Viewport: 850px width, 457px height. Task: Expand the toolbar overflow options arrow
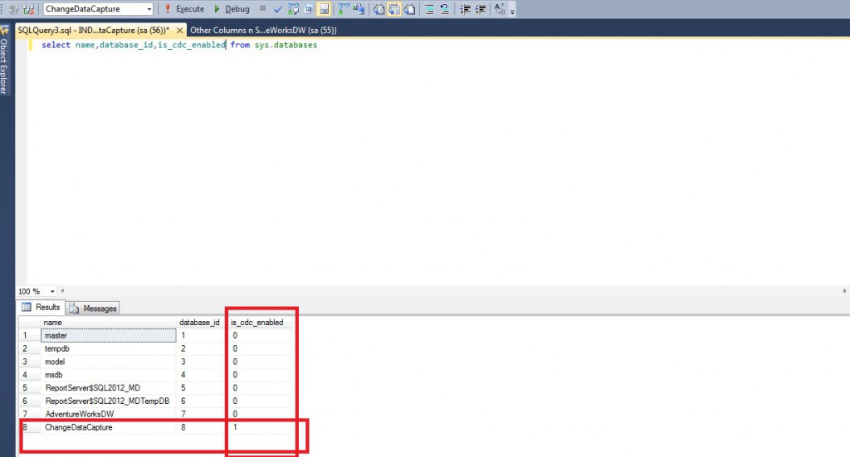512,11
